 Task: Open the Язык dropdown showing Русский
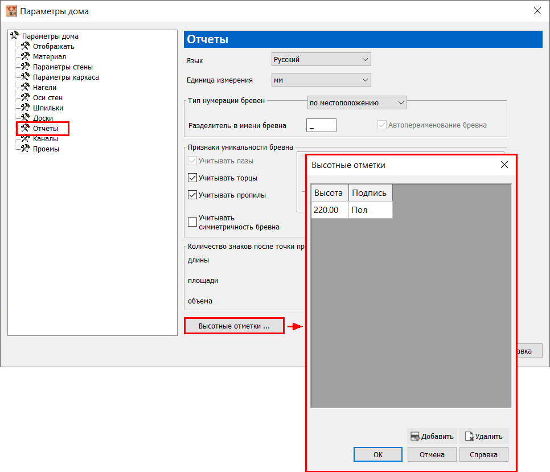(x=321, y=60)
